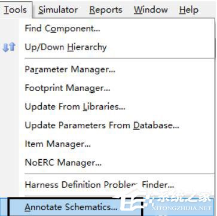Run Harness Definition Problem Finder...

pyautogui.click(x=99, y=185)
